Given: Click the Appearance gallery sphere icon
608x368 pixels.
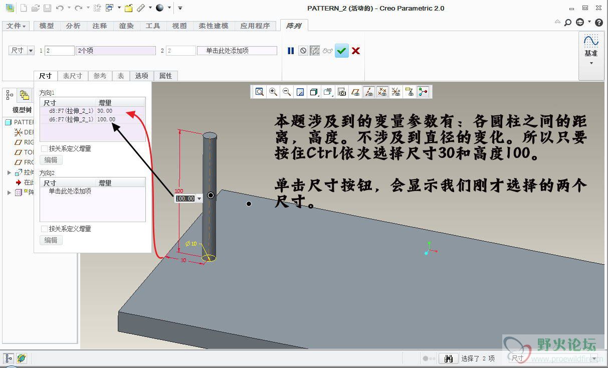Looking at the screenshot, I should click(x=160, y=8).
